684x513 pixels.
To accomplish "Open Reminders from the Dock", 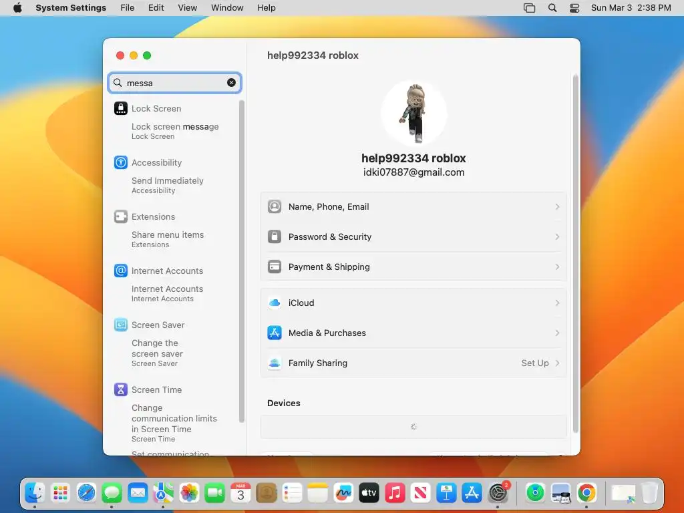I will (293, 493).
